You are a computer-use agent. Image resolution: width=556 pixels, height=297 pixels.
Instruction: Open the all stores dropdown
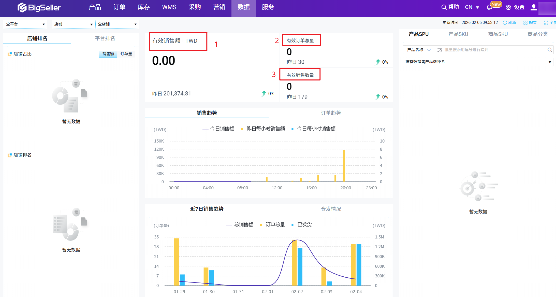[117, 24]
